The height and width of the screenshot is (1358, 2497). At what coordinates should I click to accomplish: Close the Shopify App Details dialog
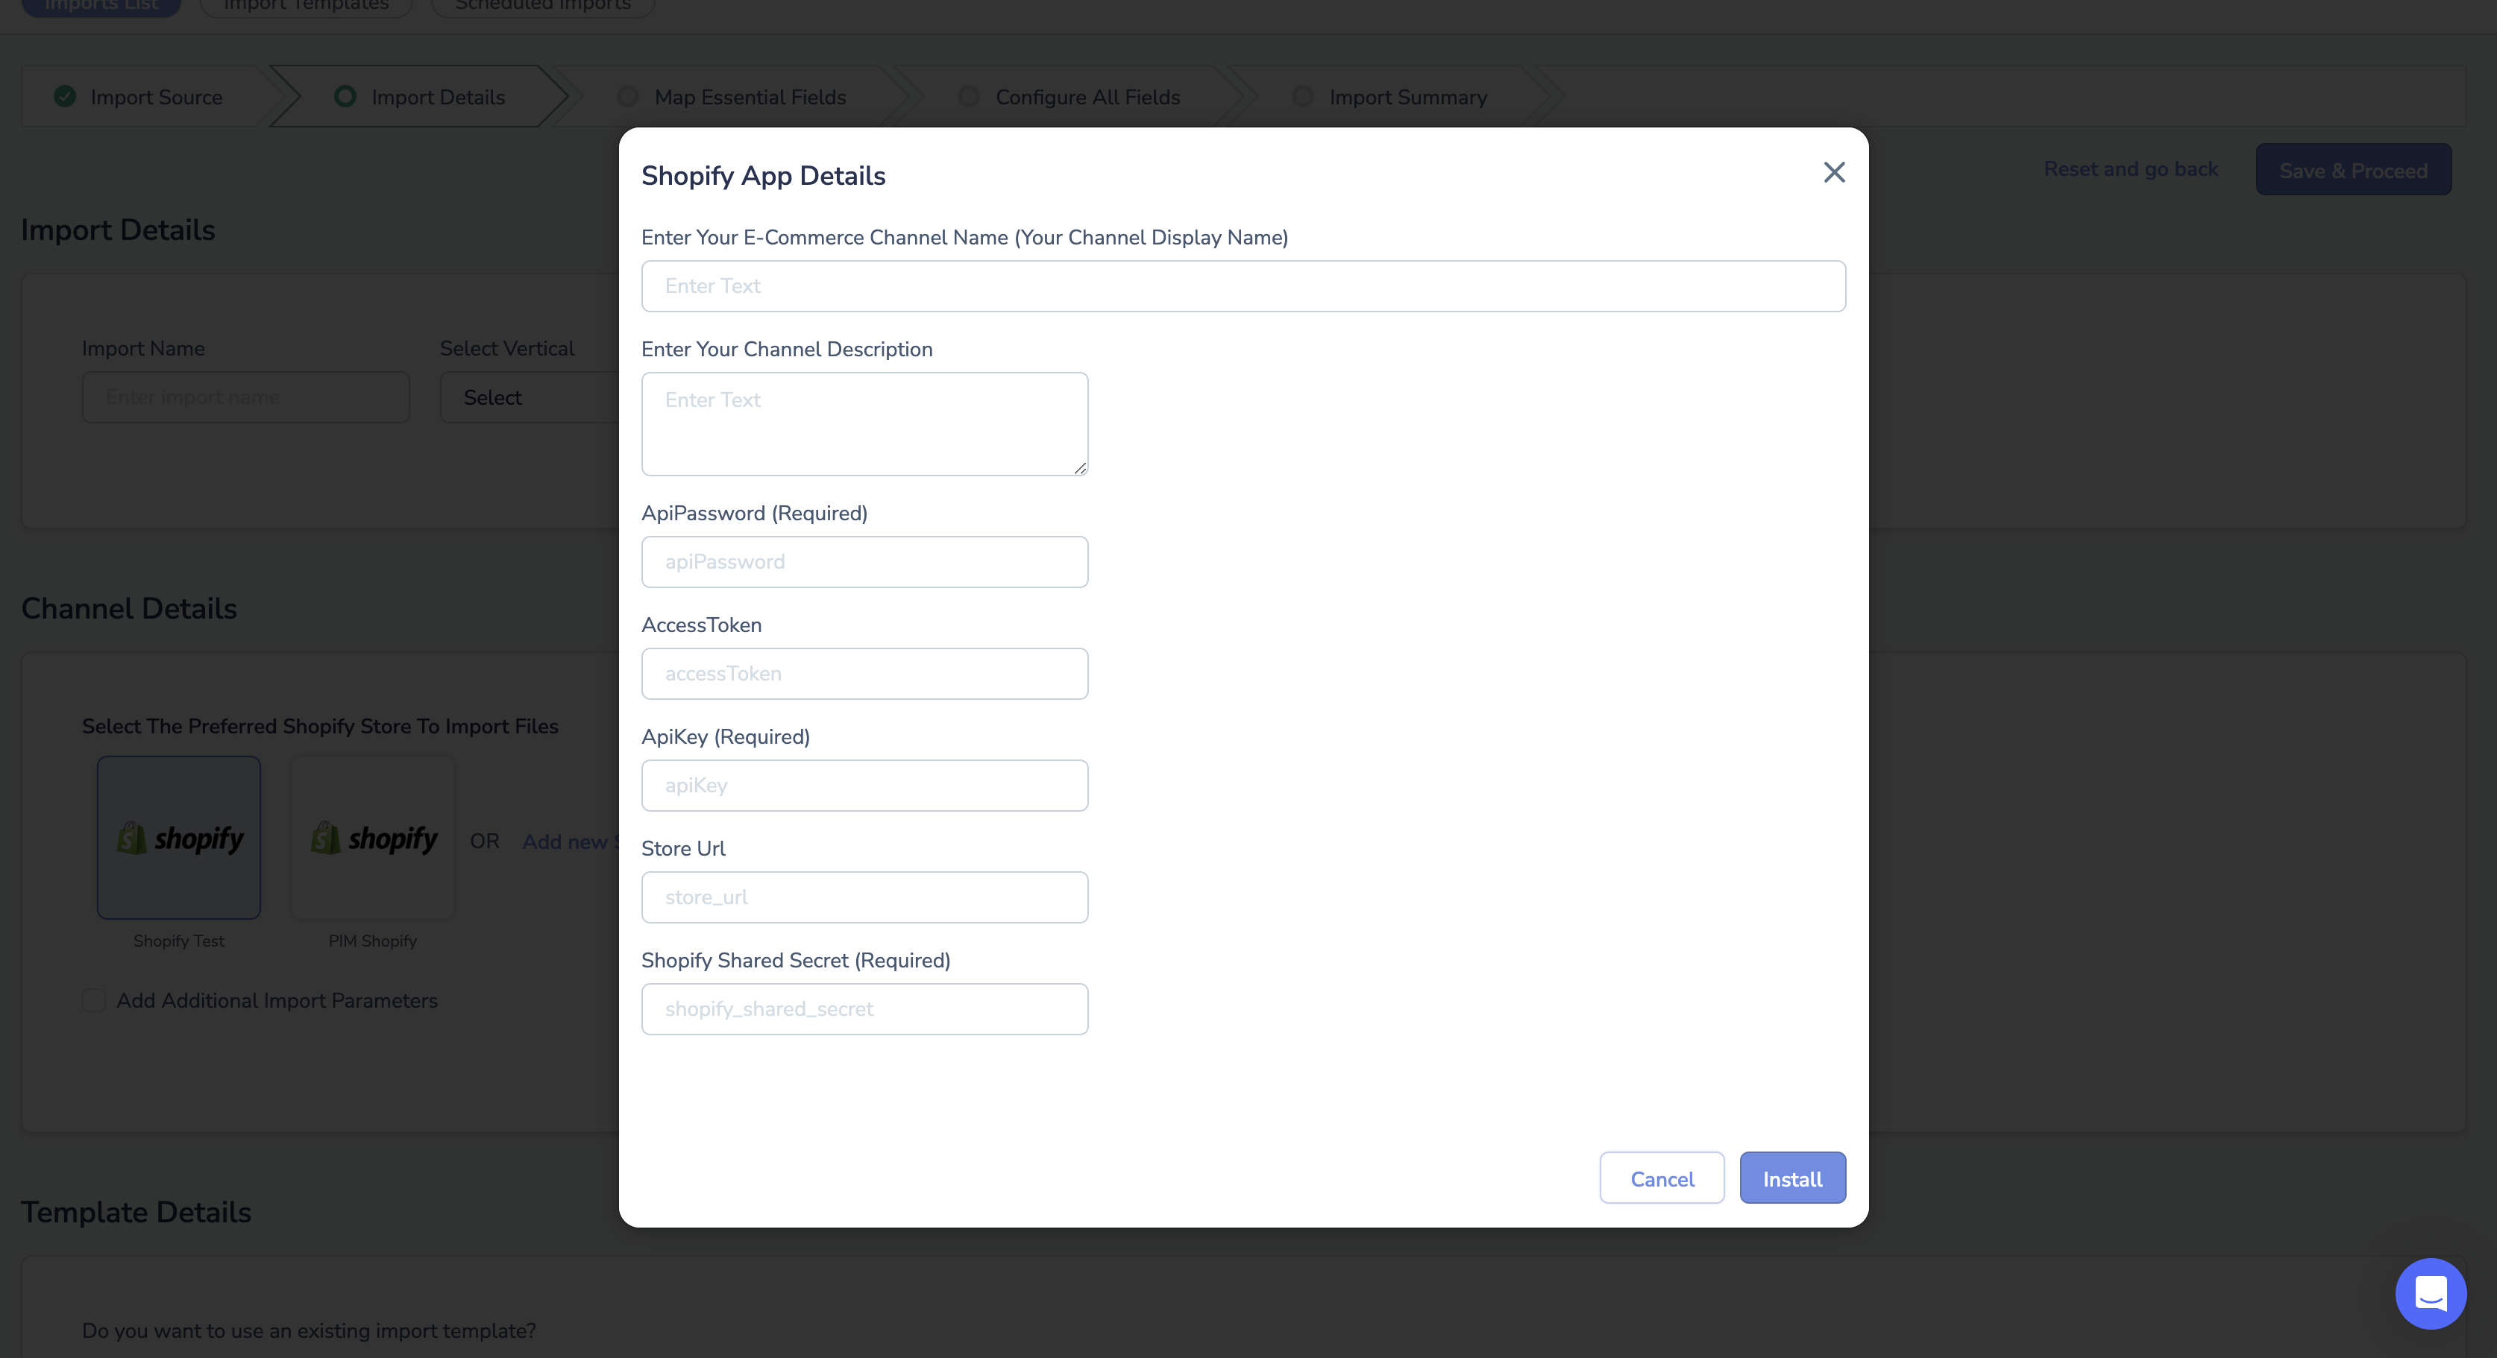1833,172
